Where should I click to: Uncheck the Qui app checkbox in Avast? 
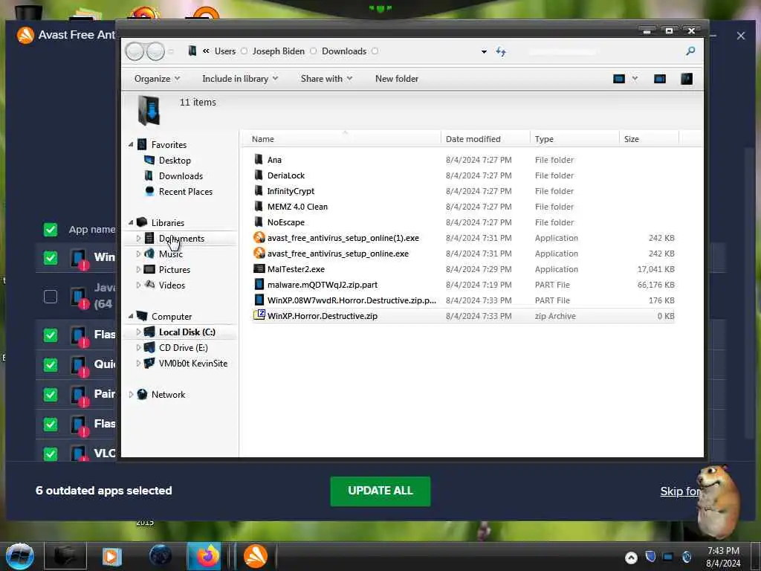point(51,364)
